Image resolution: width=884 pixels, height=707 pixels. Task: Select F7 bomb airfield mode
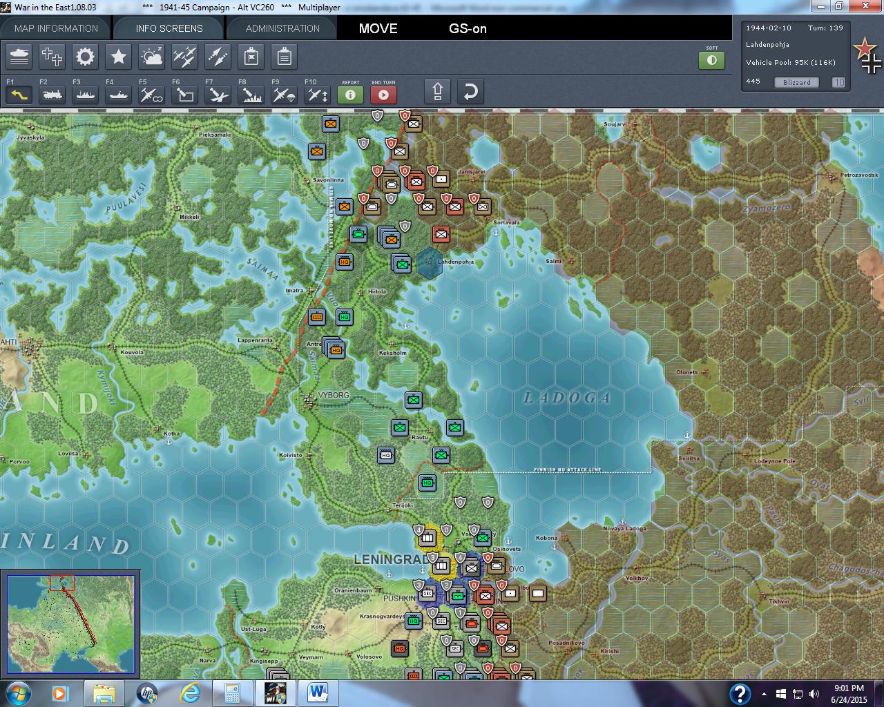pyautogui.click(x=218, y=95)
